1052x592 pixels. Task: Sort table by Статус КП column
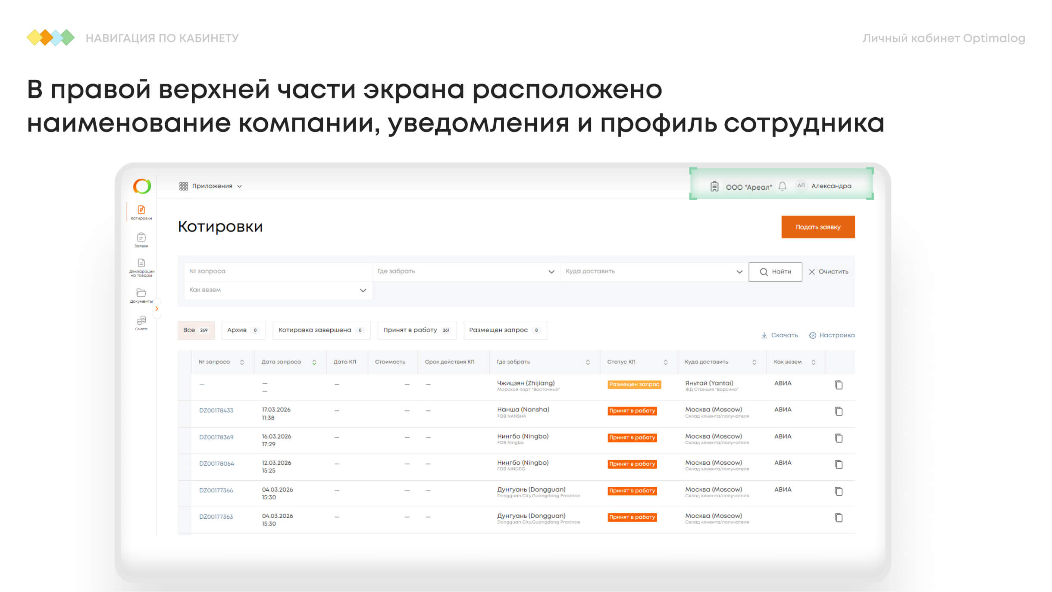click(665, 362)
